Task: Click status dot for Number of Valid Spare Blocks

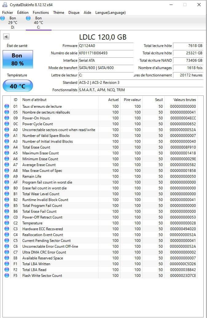Action: click(x=7, y=135)
